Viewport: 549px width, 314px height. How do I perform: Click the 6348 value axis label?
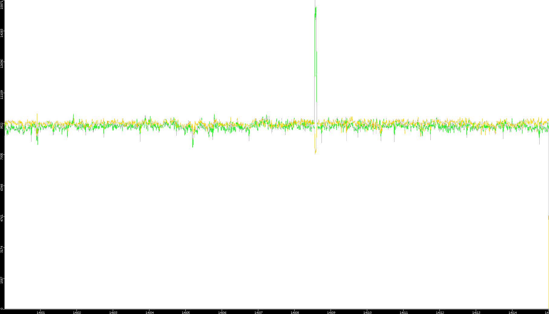tap(2, 187)
